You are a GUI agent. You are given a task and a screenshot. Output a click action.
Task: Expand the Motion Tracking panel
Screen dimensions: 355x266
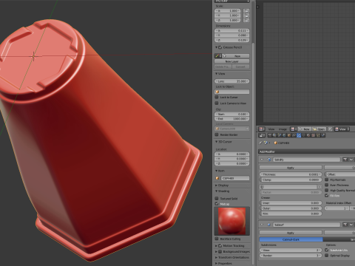pyautogui.click(x=217, y=245)
